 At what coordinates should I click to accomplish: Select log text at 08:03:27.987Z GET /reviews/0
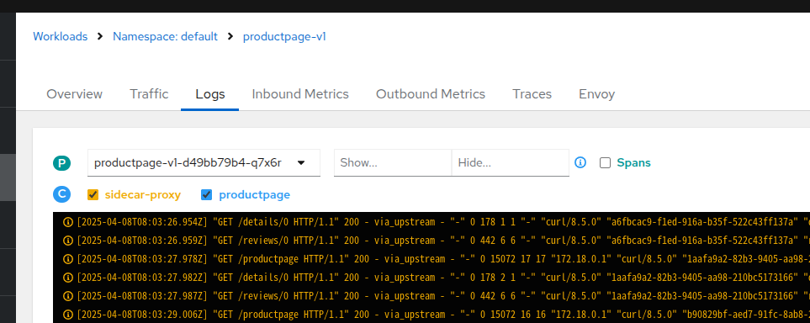coord(443,296)
